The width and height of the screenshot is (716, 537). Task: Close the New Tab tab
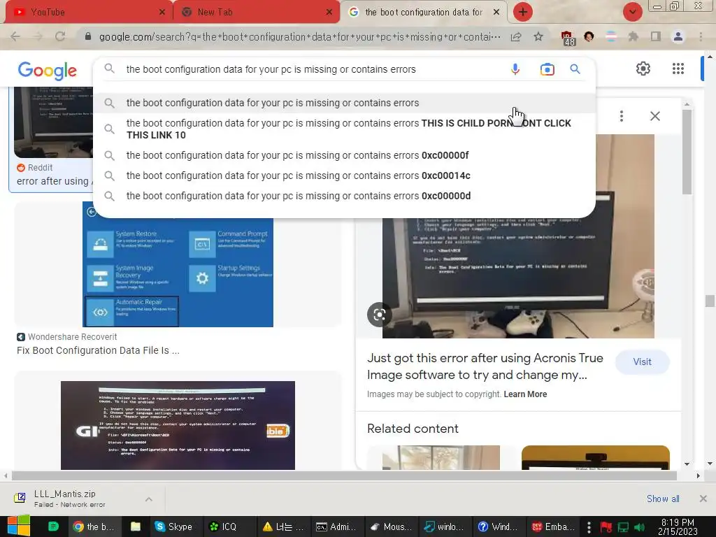329,13
